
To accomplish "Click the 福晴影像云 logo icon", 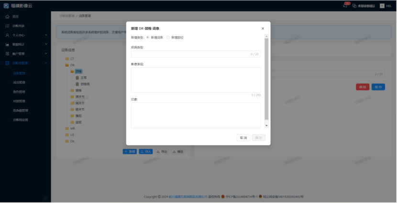I will [6, 6].
